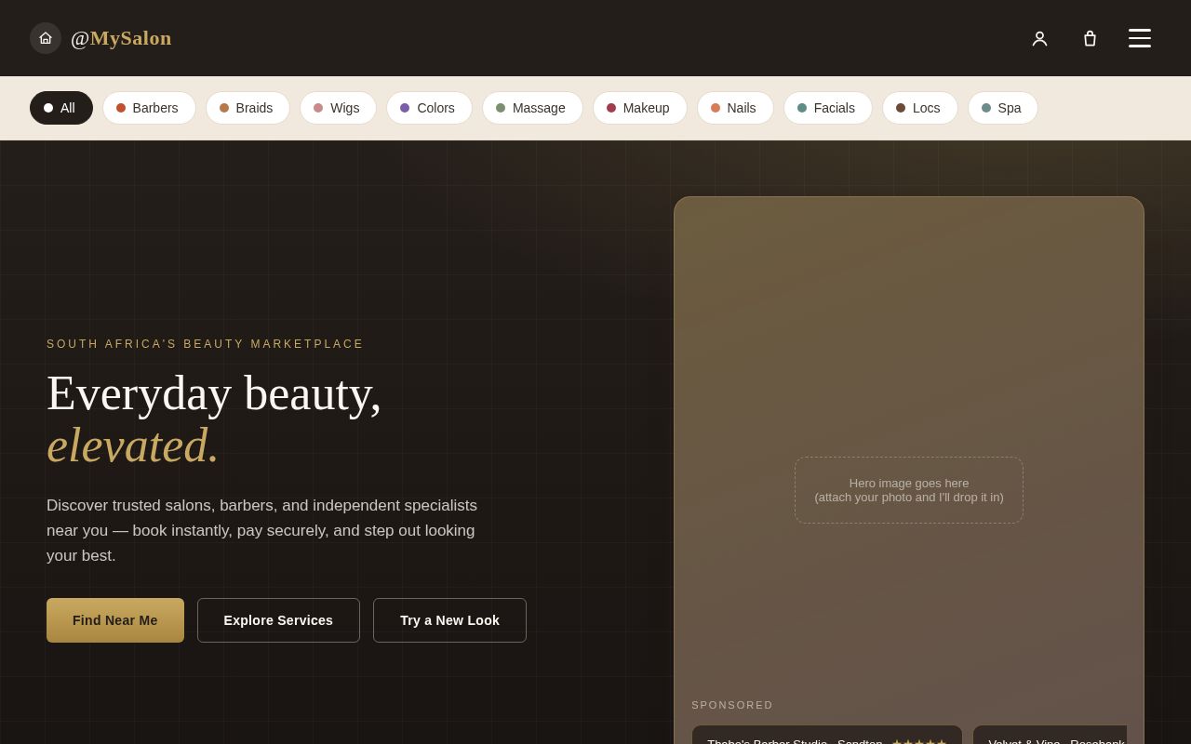Open the shopping bag icon
The height and width of the screenshot is (744, 1191).
point(1090,38)
